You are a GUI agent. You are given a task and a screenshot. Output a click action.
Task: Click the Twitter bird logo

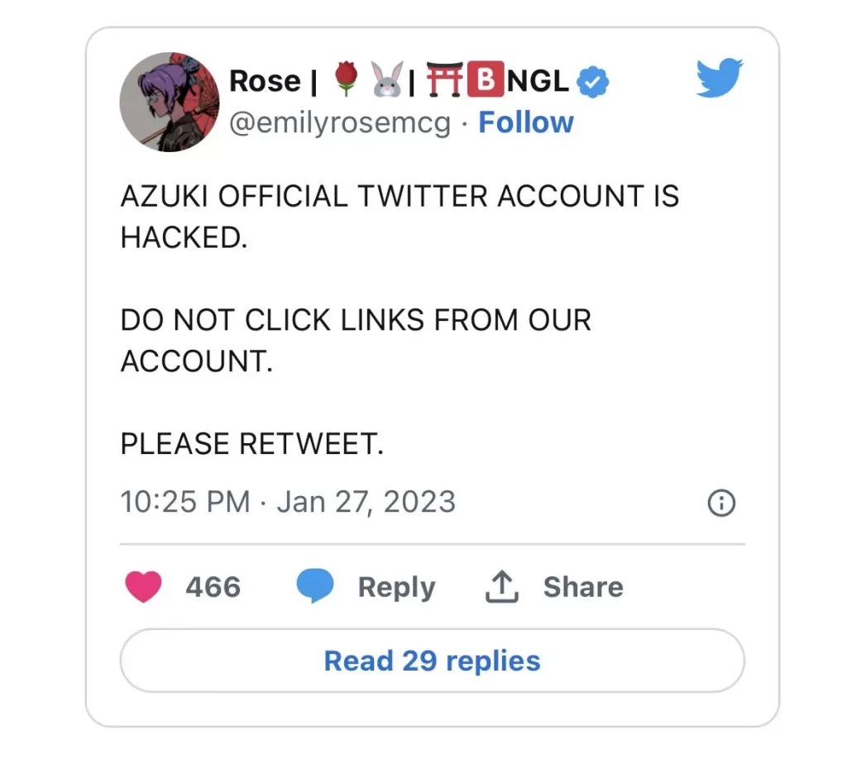coord(719,79)
